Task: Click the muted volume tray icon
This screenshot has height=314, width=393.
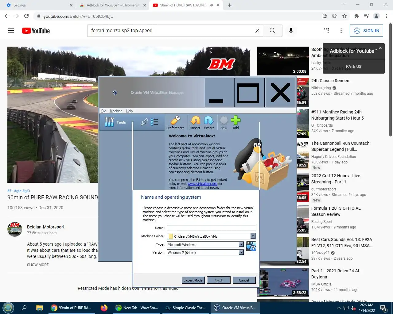Action: coord(353,308)
